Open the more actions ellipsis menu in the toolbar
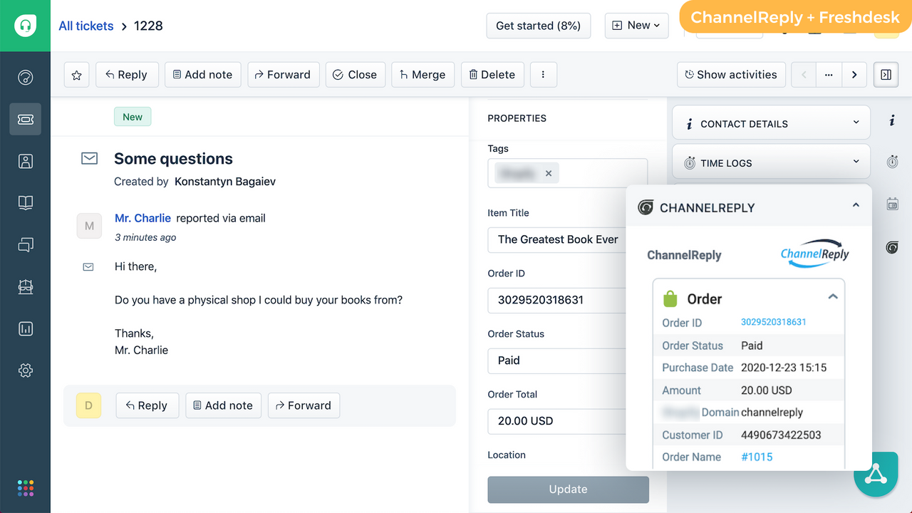Viewport: 912px width, 513px height. pos(543,74)
